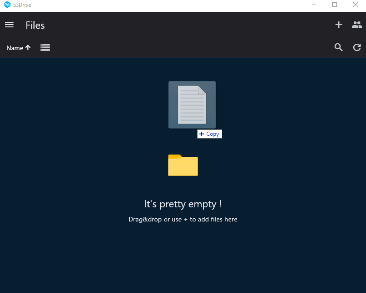
Task: Minimize the S3Drive window
Action: point(314,5)
